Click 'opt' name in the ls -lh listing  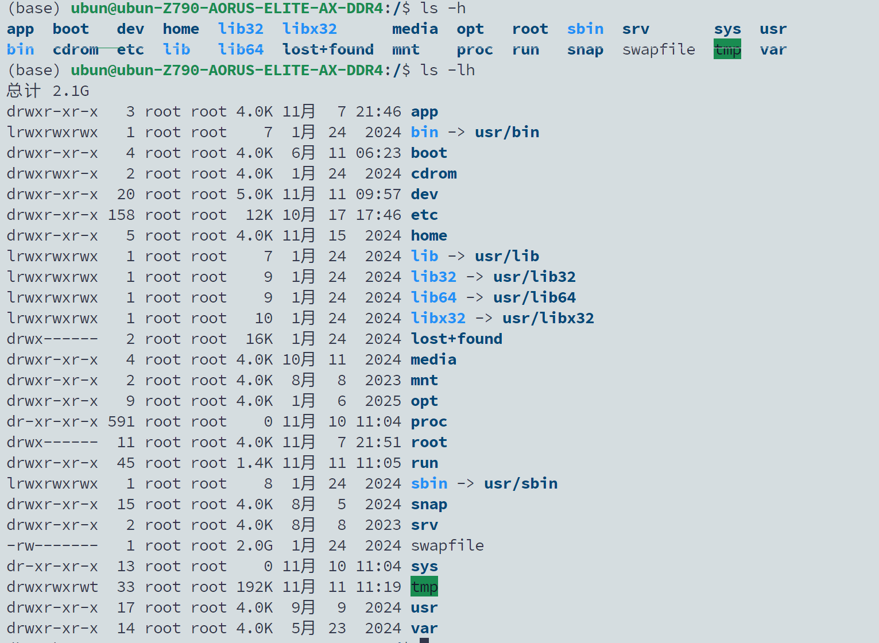(x=425, y=401)
